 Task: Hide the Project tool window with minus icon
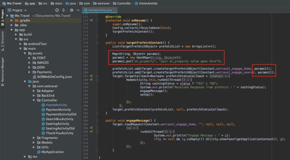click(x=78, y=10)
